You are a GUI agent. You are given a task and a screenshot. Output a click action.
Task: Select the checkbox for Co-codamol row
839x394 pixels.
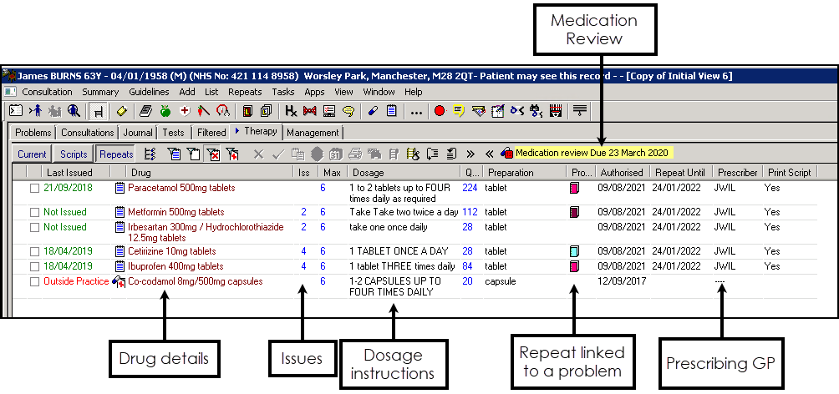(x=34, y=282)
